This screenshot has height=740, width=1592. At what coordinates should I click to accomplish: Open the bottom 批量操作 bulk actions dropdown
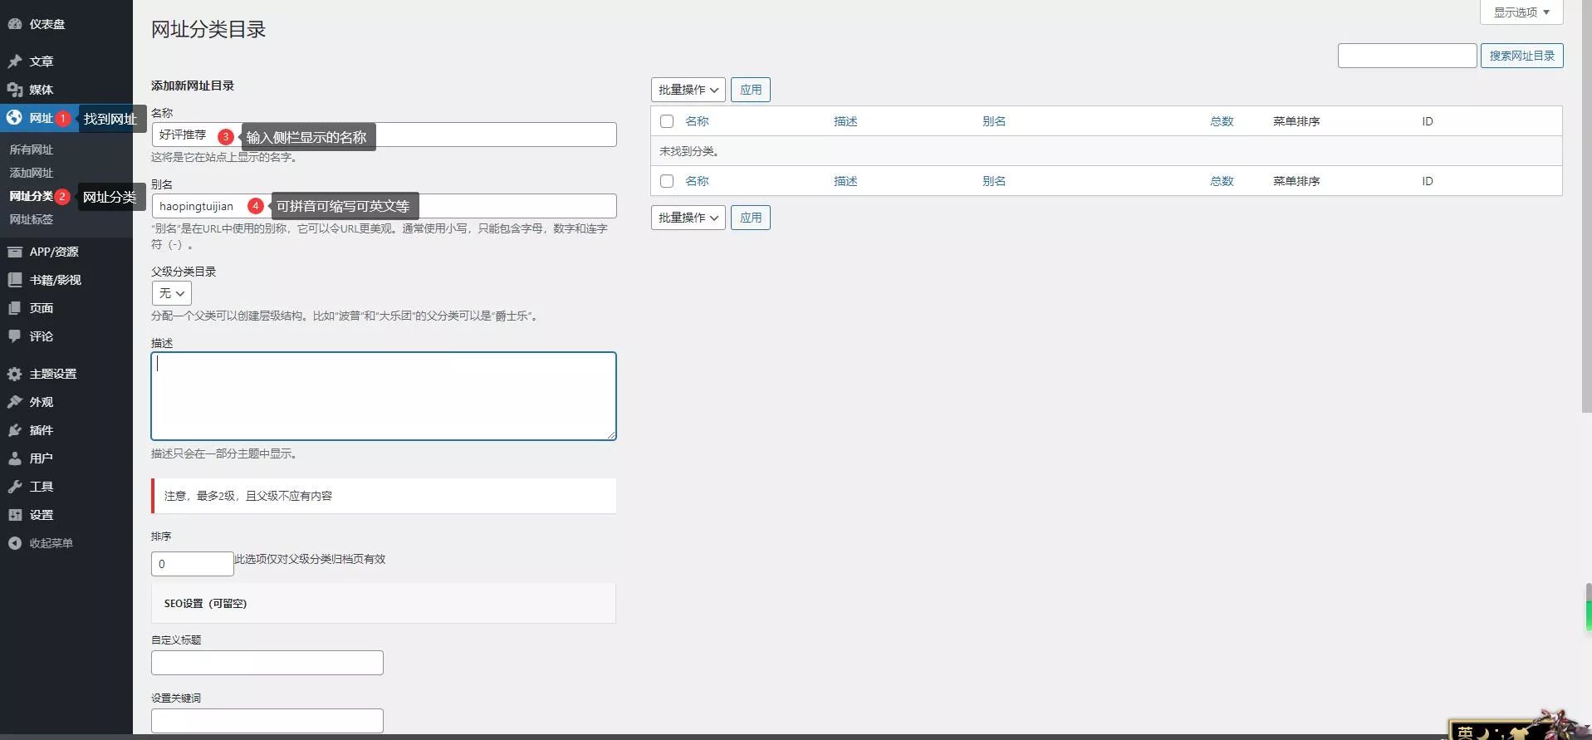688,218
